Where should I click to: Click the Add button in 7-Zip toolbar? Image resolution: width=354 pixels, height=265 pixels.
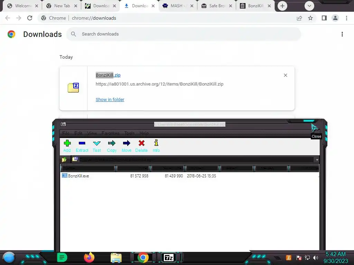click(x=67, y=146)
